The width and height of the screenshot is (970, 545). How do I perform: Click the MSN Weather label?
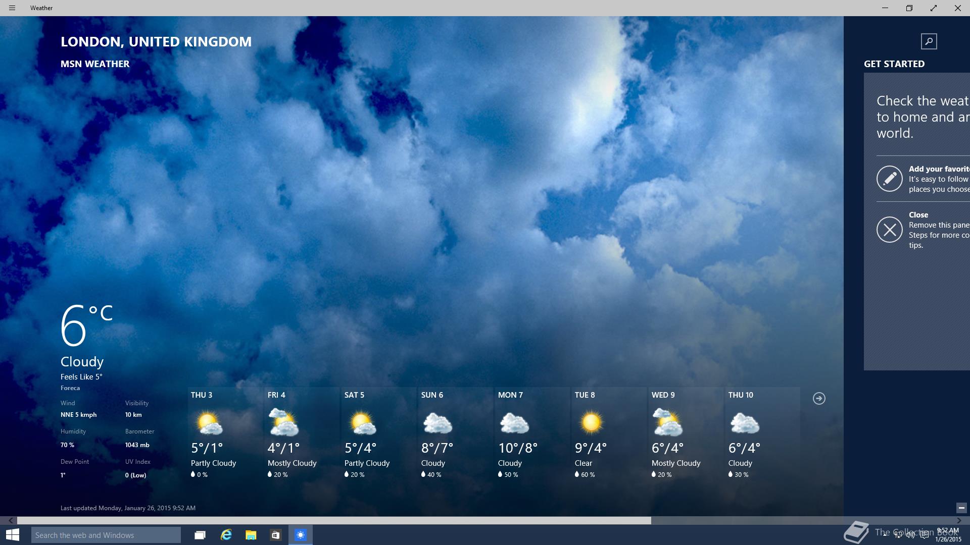[95, 64]
